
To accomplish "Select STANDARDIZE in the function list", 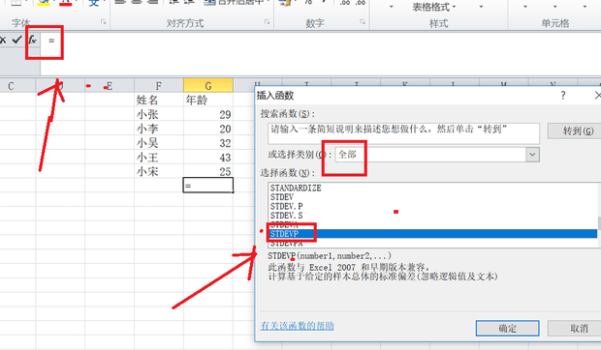I will (296, 188).
